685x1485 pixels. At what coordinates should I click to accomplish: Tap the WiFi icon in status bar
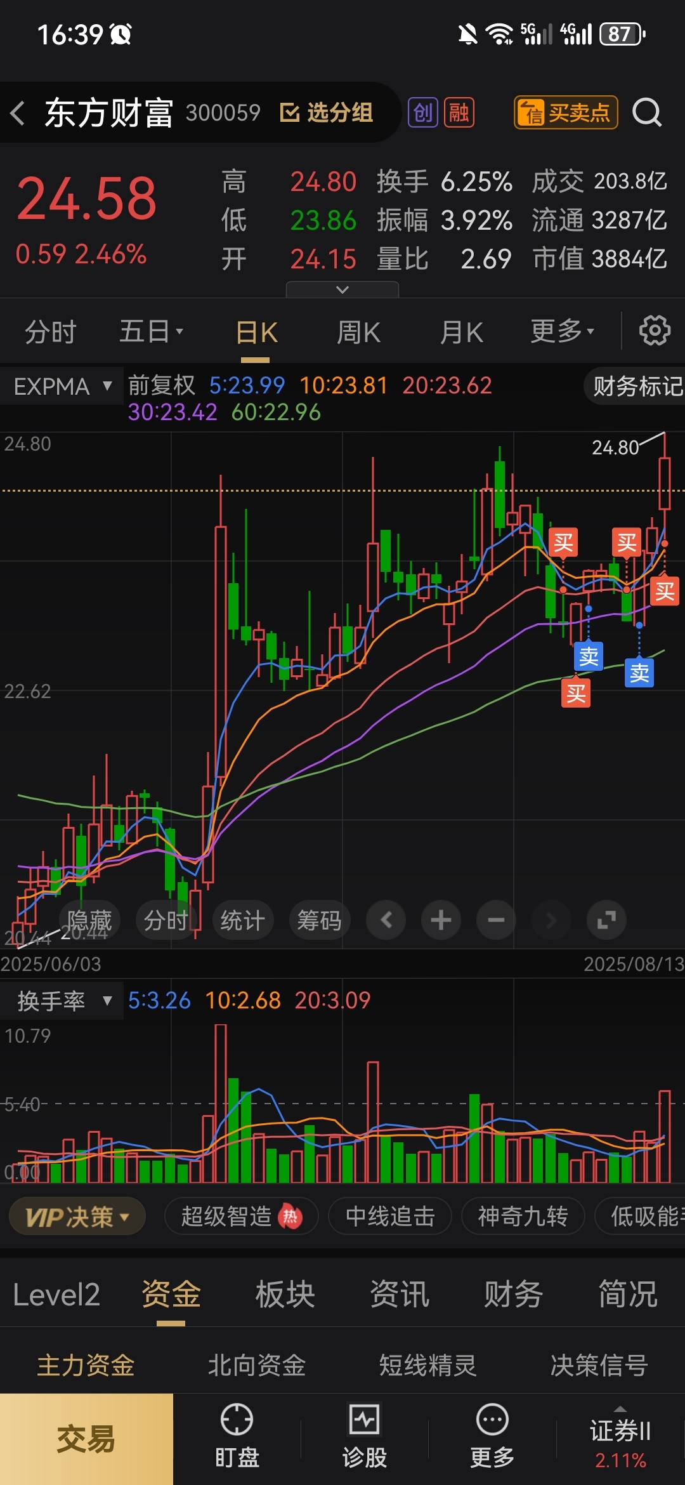[499, 34]
